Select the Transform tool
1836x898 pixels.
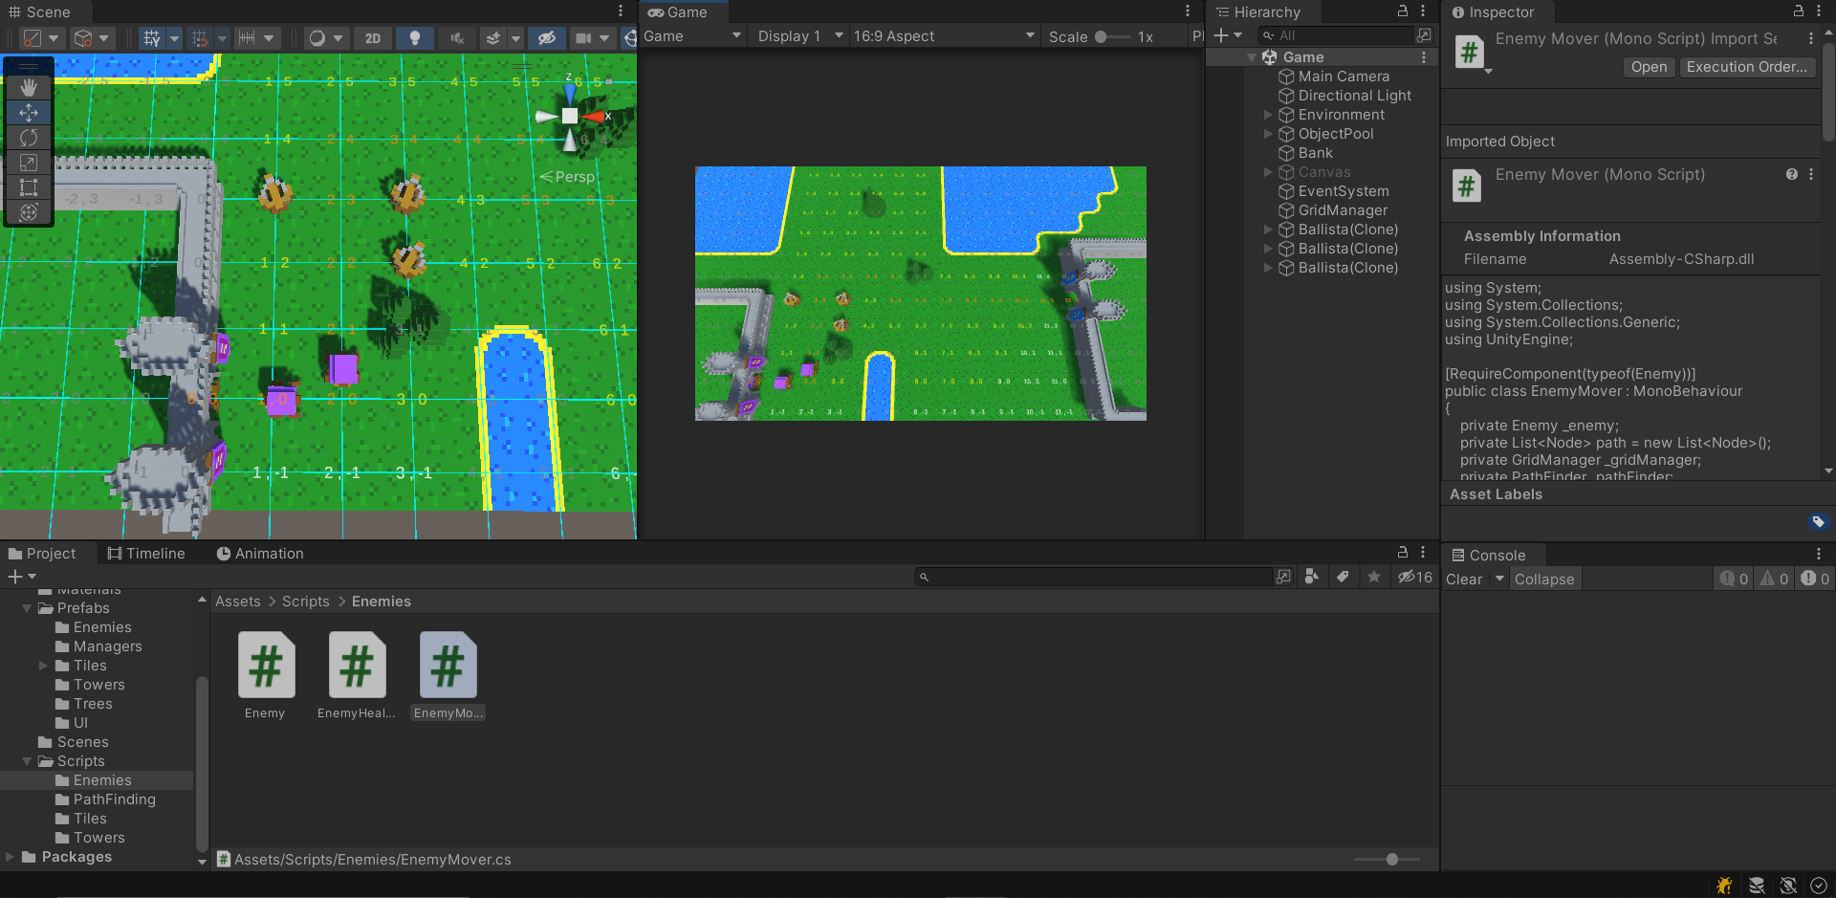click(x=29, y=211)
